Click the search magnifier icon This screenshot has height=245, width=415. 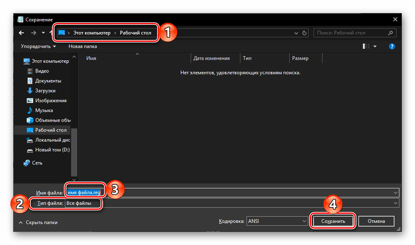pyautogui.click(x=390, y=33)
